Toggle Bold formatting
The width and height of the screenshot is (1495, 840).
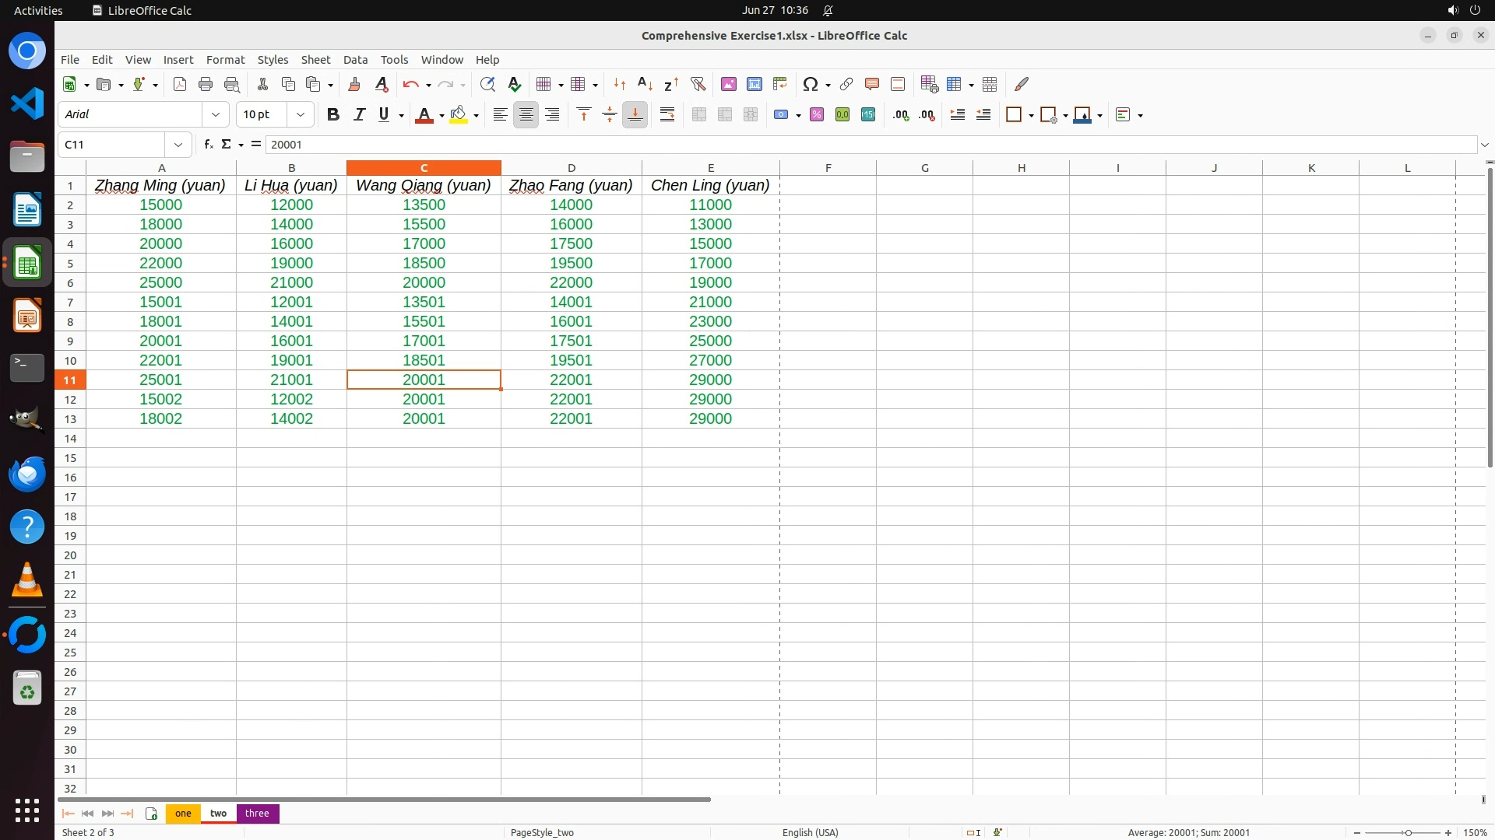[333, 114]
